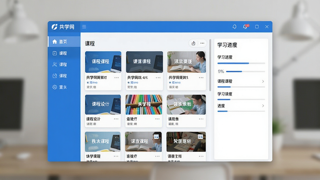
Task: Open three-dot menu of woman-reading card
Action: [201, 77]
